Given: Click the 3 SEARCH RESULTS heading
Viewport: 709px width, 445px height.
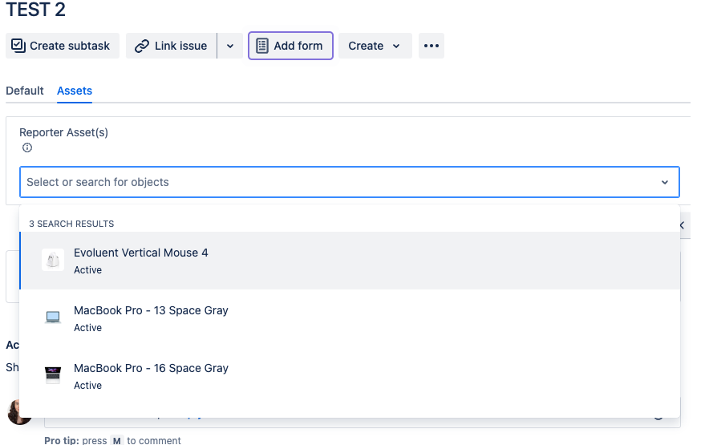Looking at the screenshot, I should (71, 224).
